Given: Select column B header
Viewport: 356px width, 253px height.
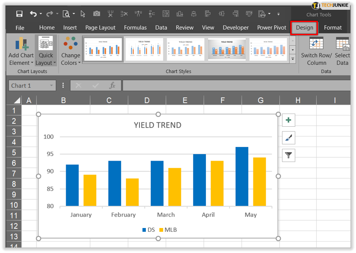Looking at the screenshot, I should tap(63, 100).
